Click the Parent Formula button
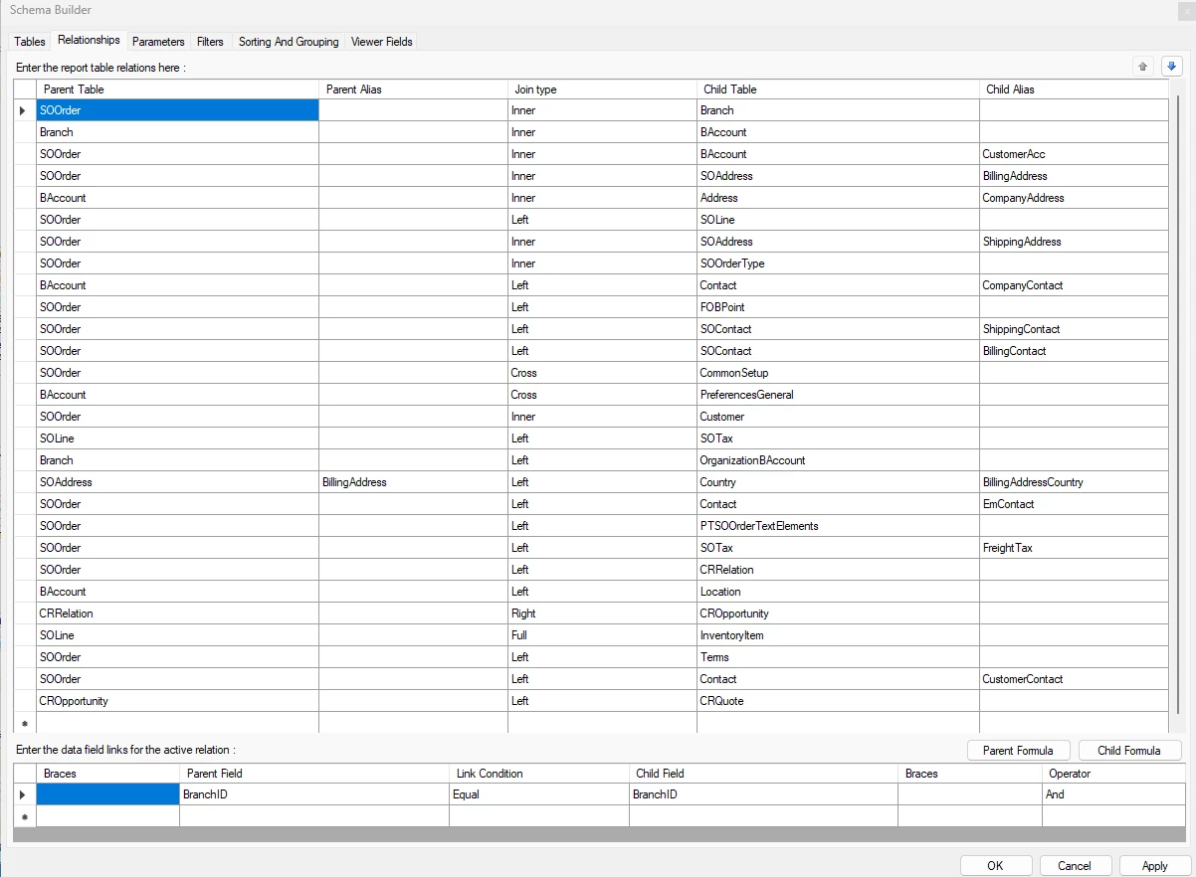The width and height of the screenshot is (1196, 877). pyautogui.click(x=1019, y=751)
